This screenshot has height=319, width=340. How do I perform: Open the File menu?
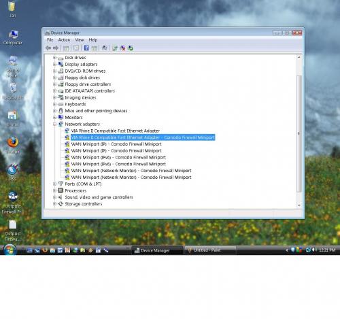pos(50,40)
